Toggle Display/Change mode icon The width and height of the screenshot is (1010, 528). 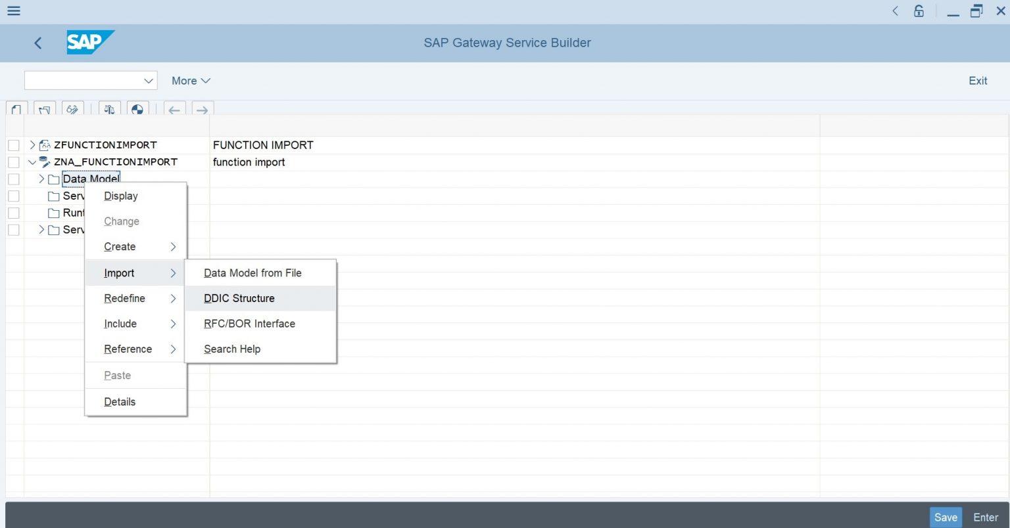(72, 110)
